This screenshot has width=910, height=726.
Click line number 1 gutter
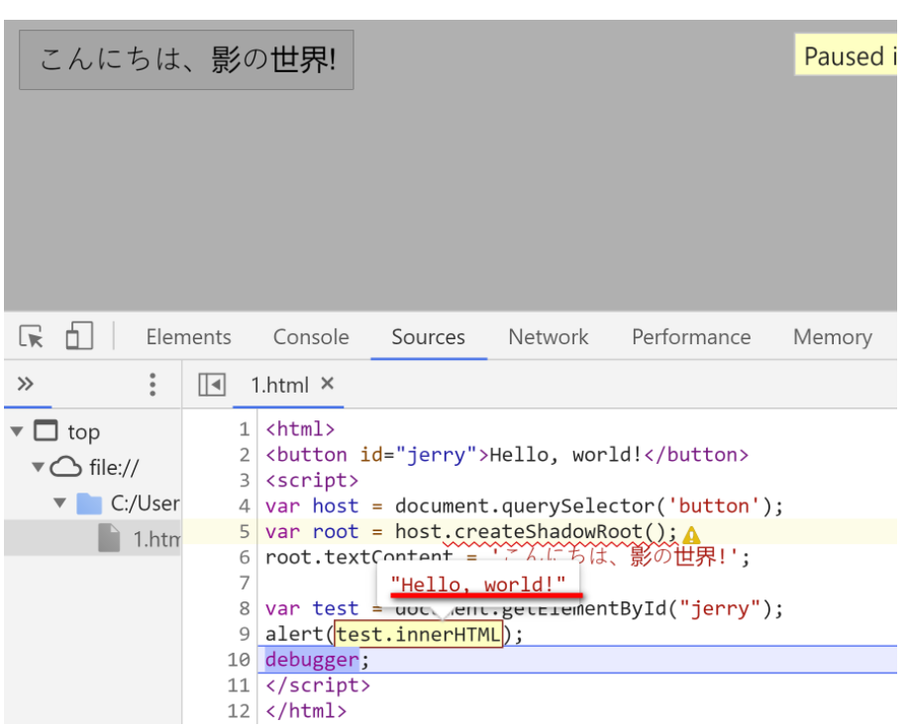(x=245, y=429)
